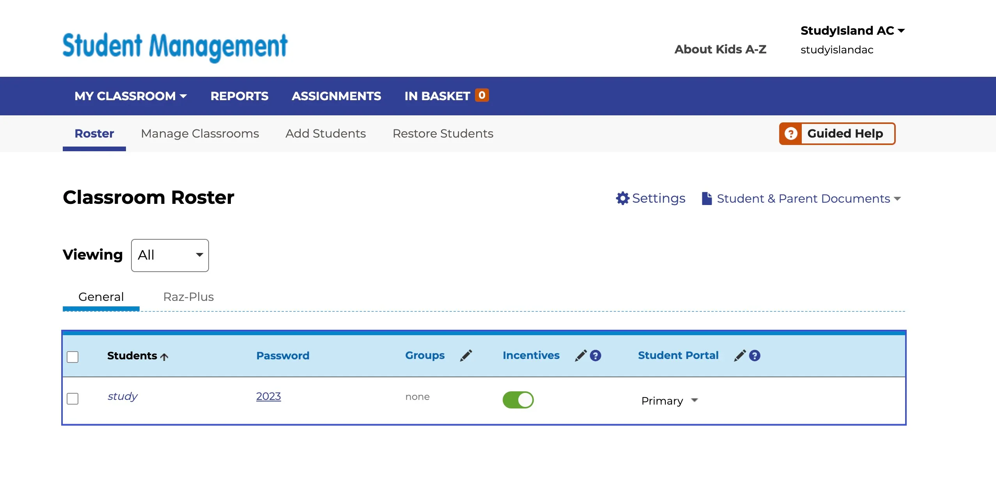Select the Roster tab
The height and width of the screenshot is (495, 996).
tap(94, 134)
